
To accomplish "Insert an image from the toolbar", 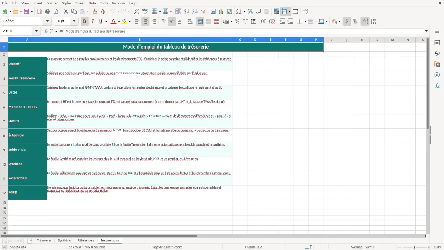I will [213, 11].
